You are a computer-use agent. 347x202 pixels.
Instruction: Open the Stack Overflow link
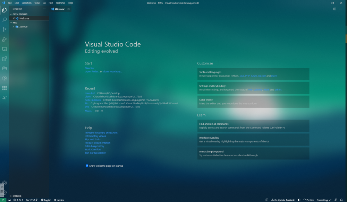[x=93, y=149]
